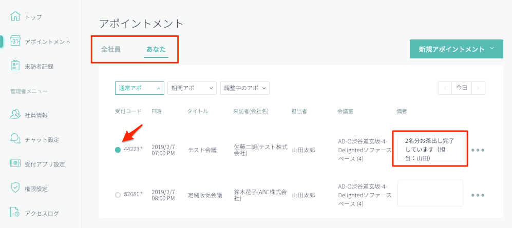512x228 pixels.
Task: Toggle empty status circle for code 826817
Action: pos(118,195)
